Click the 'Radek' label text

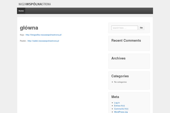(x=23, y=41)
